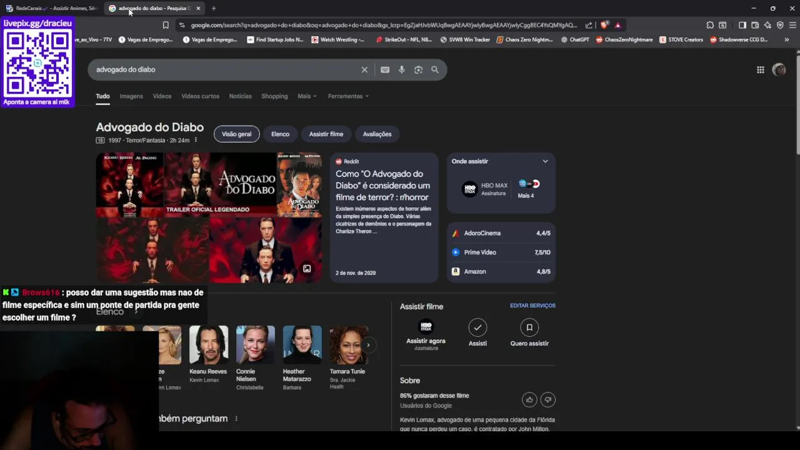Open Brave VPN shield icon

[x=780, y=25]
